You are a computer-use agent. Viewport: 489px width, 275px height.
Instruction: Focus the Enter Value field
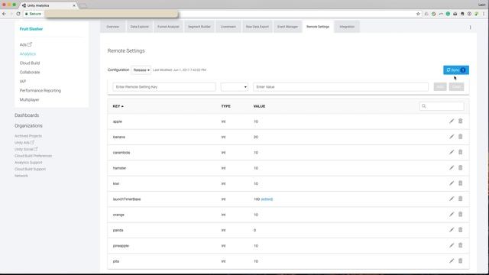pyautogui.click(x=341, y=86)
